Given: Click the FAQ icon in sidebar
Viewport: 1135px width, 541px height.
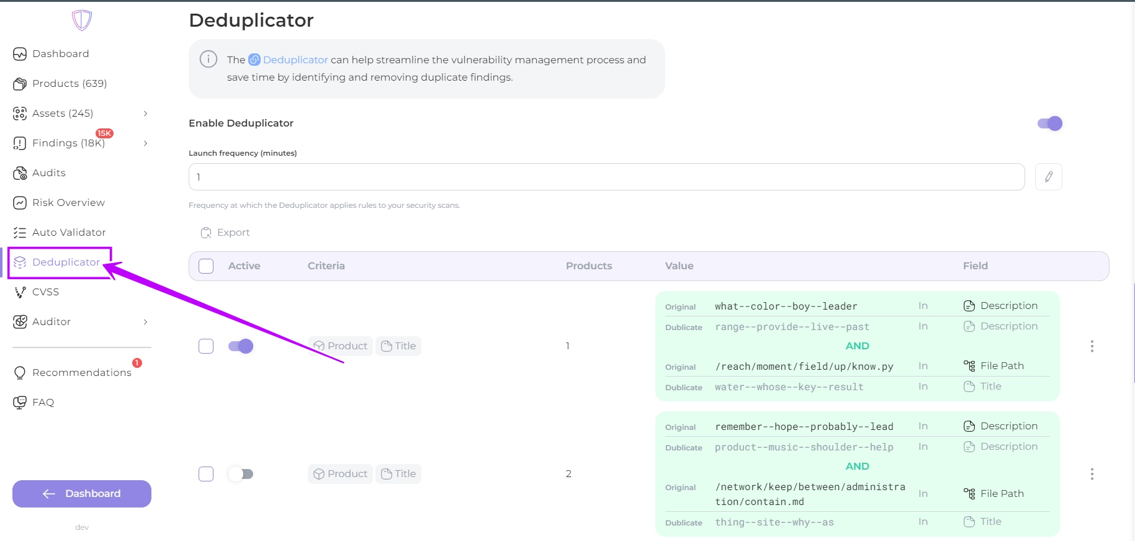Looking at the screenshot, I should tap(20, 402).
